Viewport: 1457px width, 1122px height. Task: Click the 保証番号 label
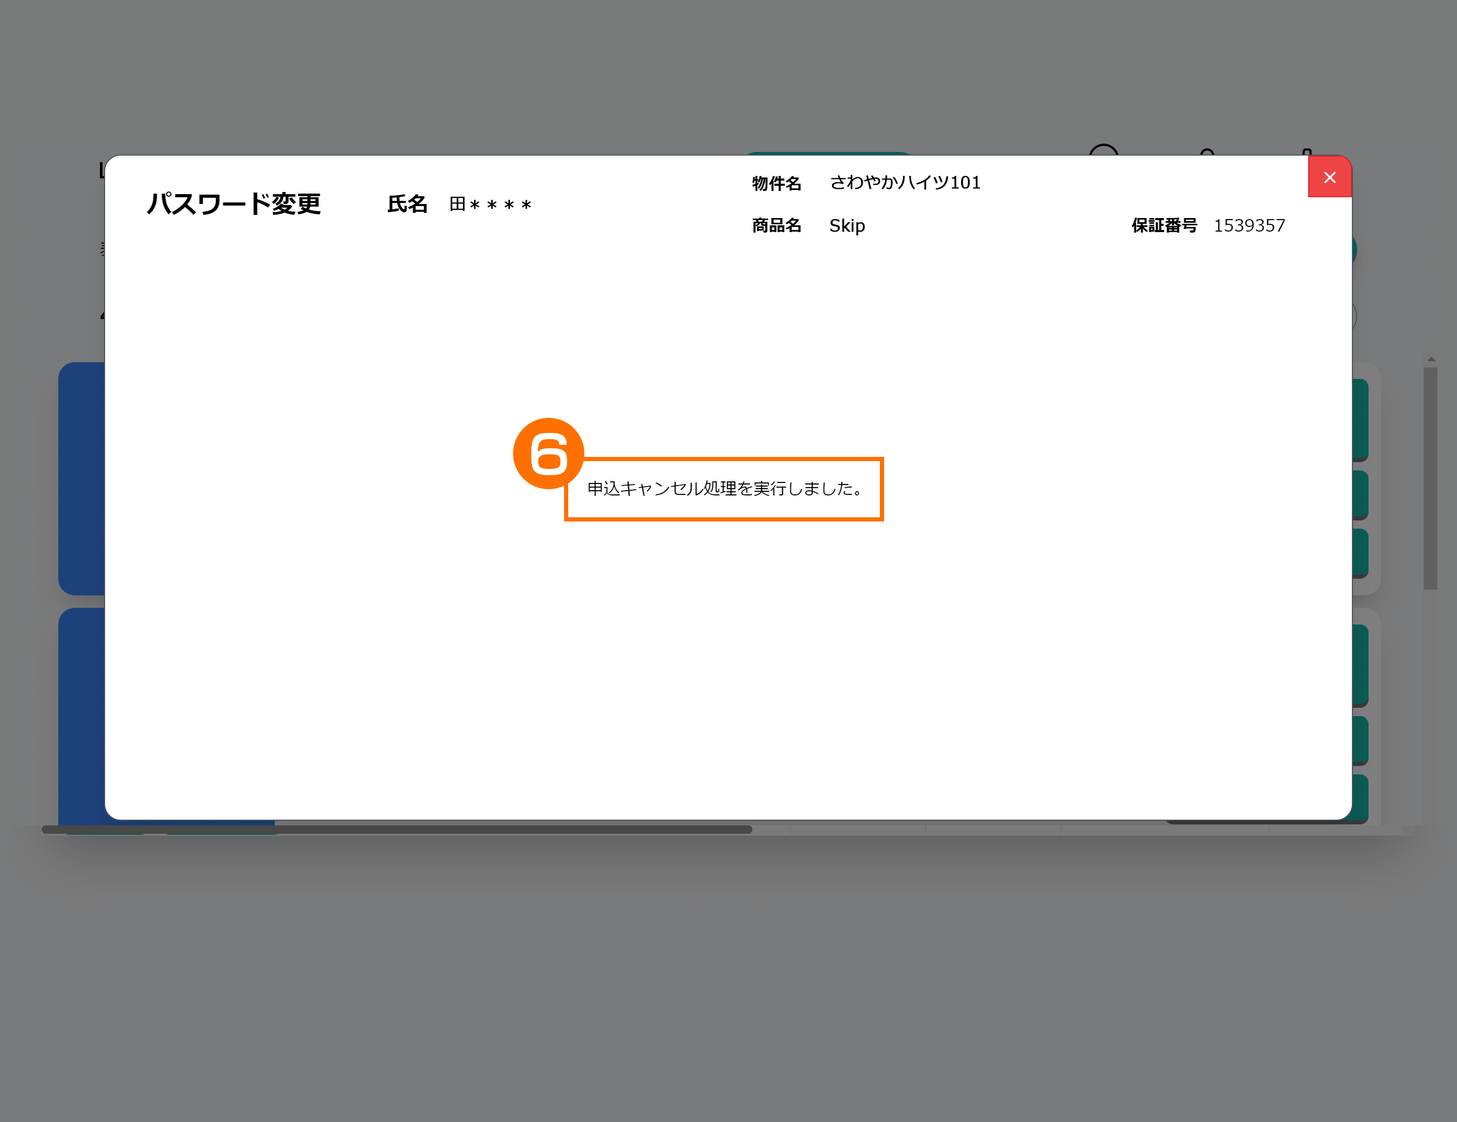[1164, 225]
